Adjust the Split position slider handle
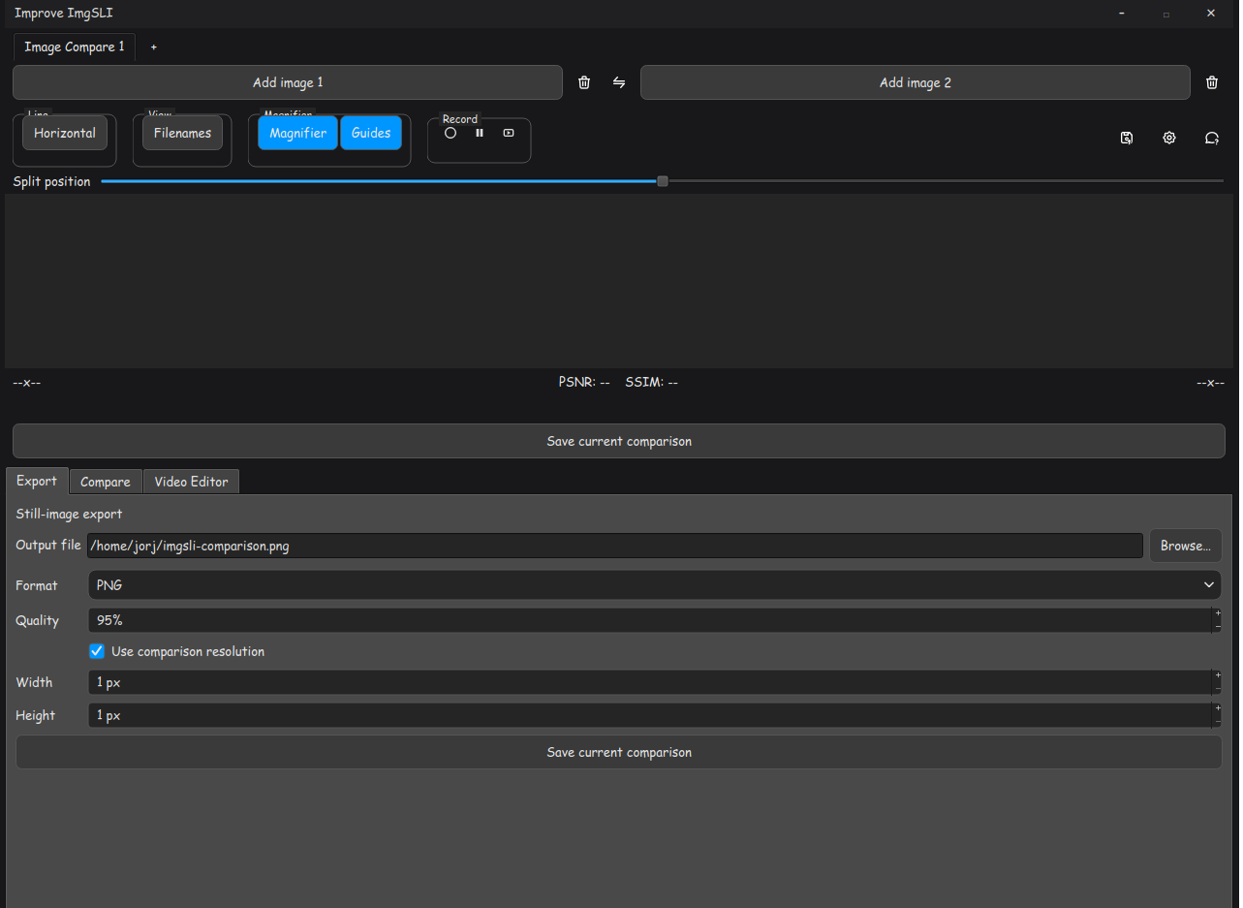Image resolution: width=1243 pixels, height=908 pixels. pyautogui.click(x=663, y=181)
